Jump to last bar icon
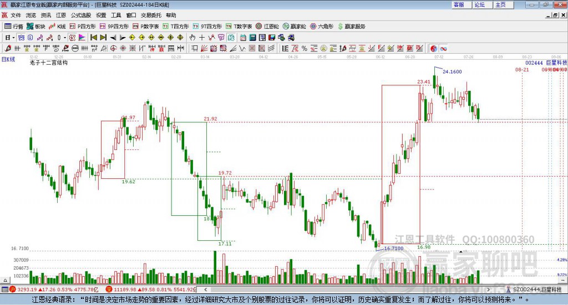 [103, 38]
